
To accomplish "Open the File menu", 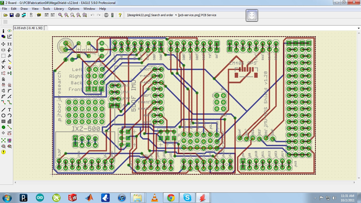I will [4, 9].
